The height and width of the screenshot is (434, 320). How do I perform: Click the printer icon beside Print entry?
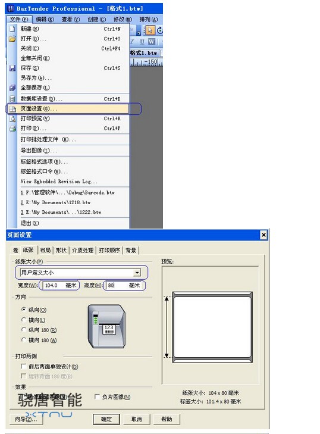[12, 128]
